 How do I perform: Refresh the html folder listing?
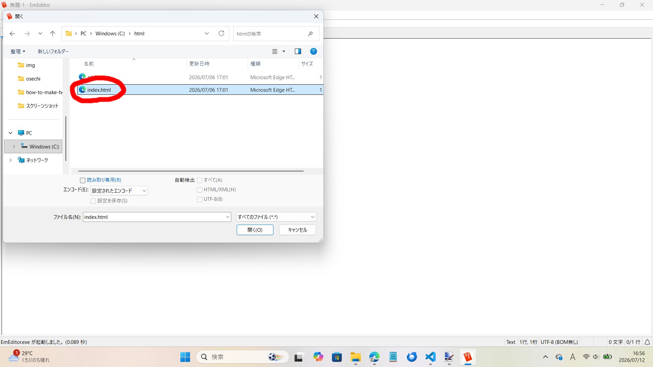[x=221, y=33]
